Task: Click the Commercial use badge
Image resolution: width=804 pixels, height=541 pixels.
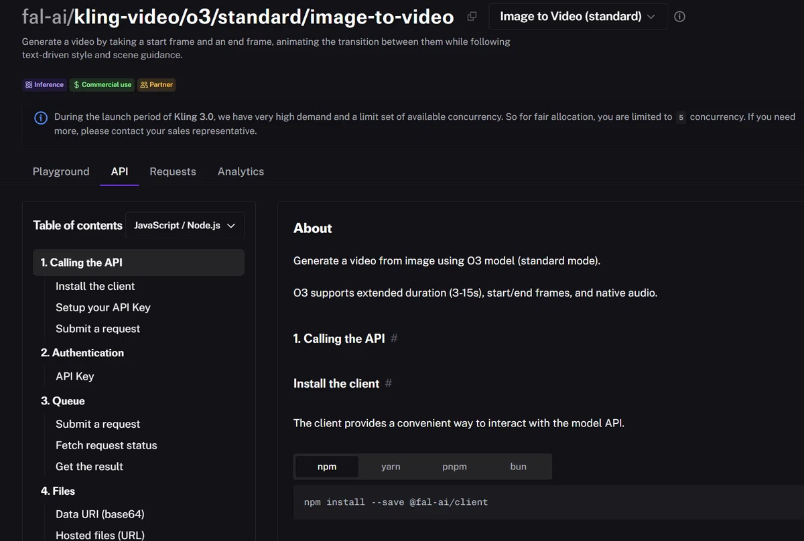Action: (x=103, y=85)
